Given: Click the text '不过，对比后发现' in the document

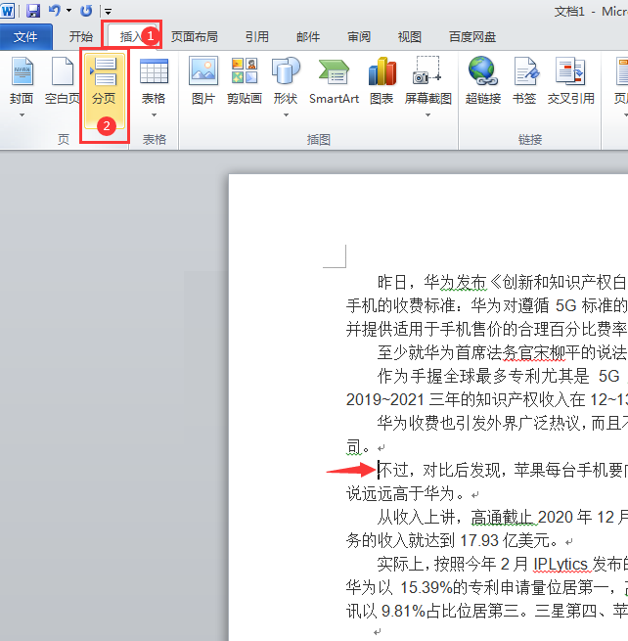Looking at the screenshot, I should click(x=439, y=470).
